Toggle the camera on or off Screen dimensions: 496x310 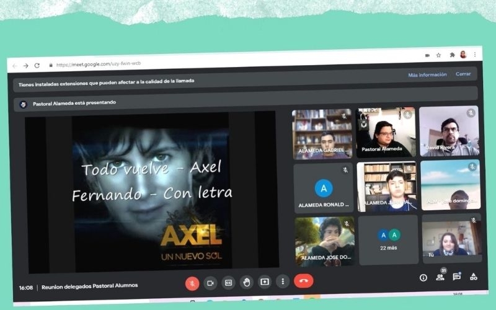210,283
